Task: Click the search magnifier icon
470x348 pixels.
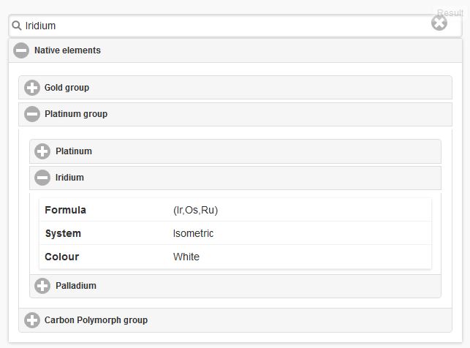Action: (x=17, y=26)
